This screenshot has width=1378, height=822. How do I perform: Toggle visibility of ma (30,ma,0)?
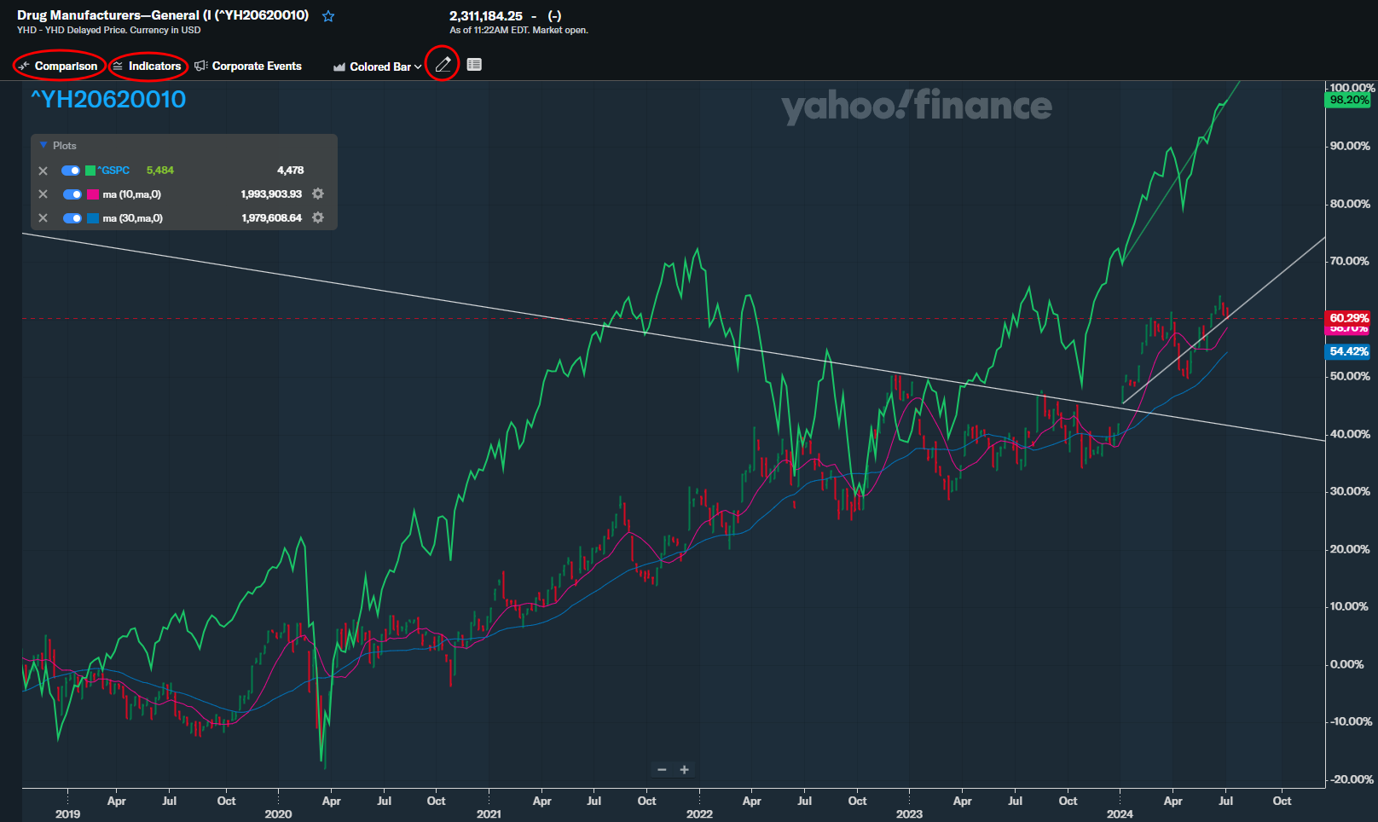72,218
